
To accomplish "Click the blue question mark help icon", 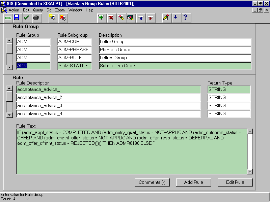I will 185,18.
